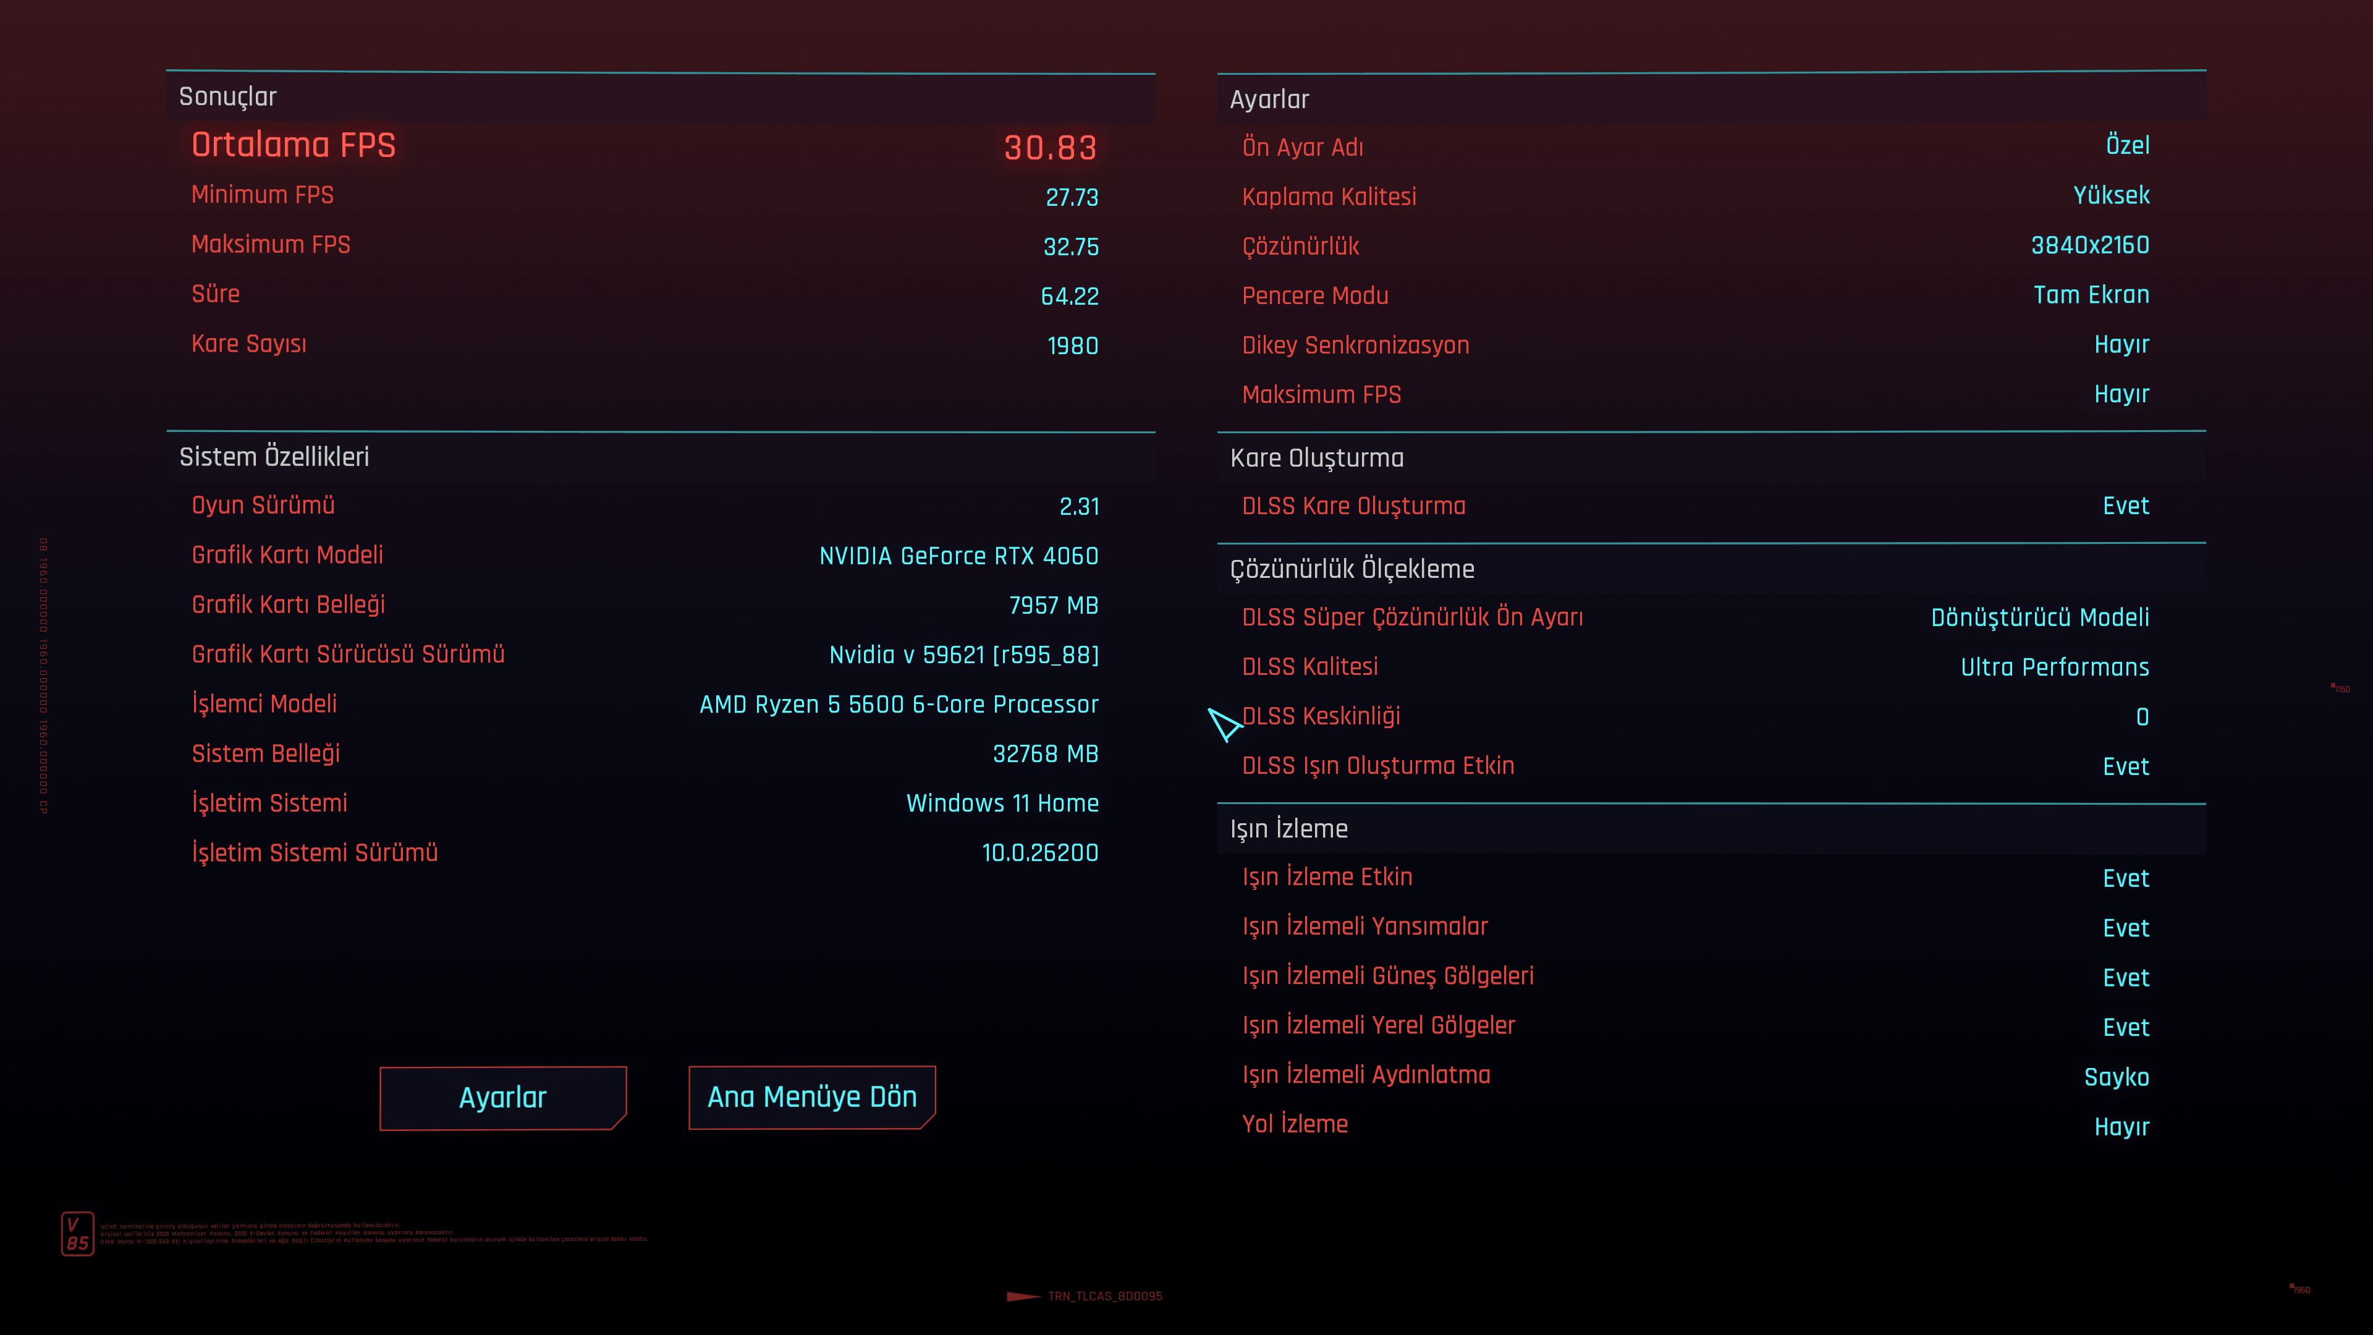The height and width of the screenshot is (1335, 2373).
Task: Select the Ortalama FPS value 30.83
Action: coord(1050,148)
